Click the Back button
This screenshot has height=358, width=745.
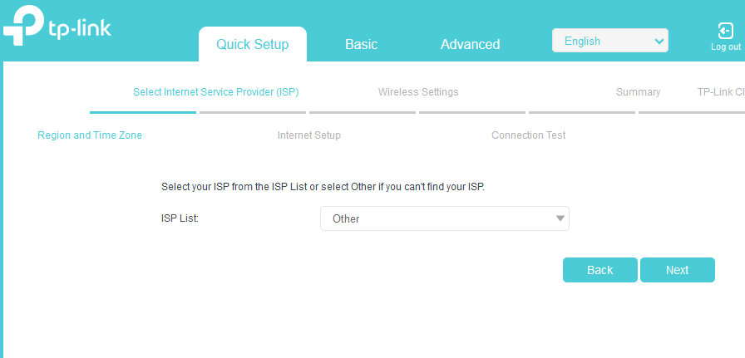click(599, 270)
